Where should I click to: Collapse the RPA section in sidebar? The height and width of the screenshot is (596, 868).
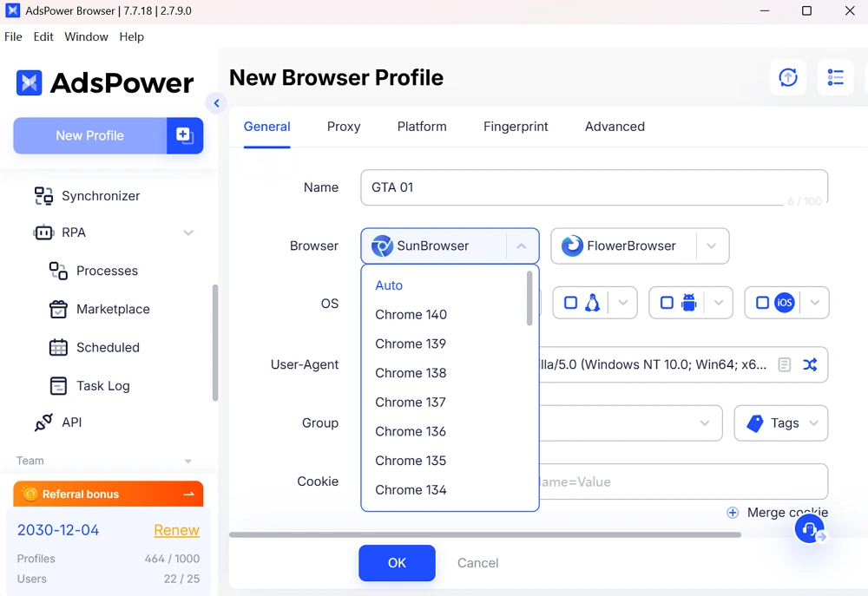[x=188, y=233]
